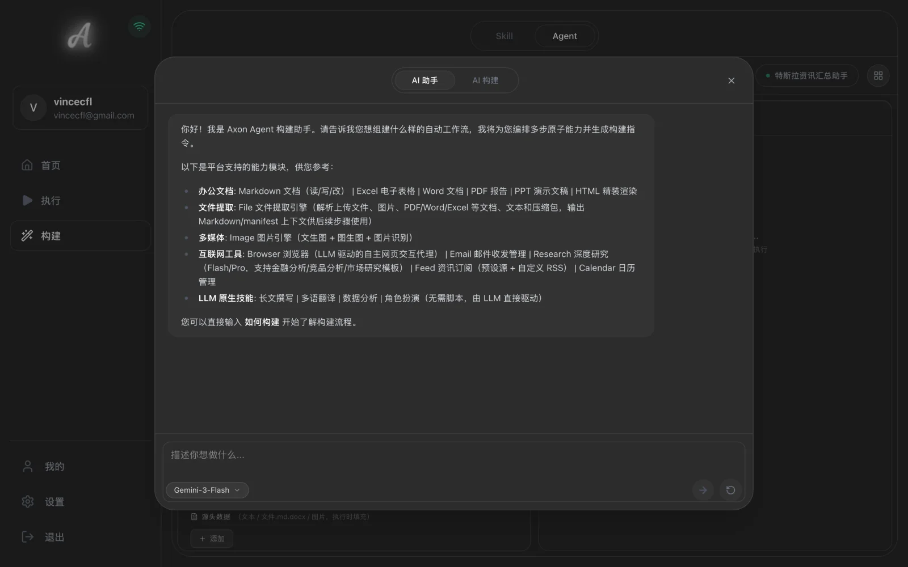Click the person icon beside 我的

click(x=27, y=466)
